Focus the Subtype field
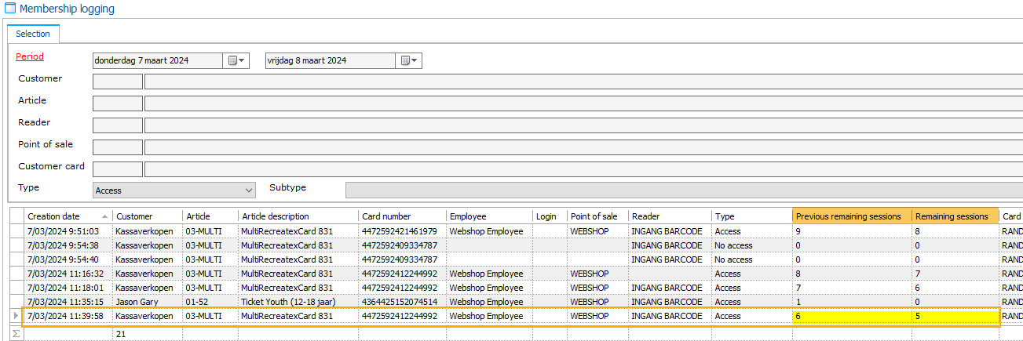The height and width of the screenshot is (341, 1023). [683, 190]
